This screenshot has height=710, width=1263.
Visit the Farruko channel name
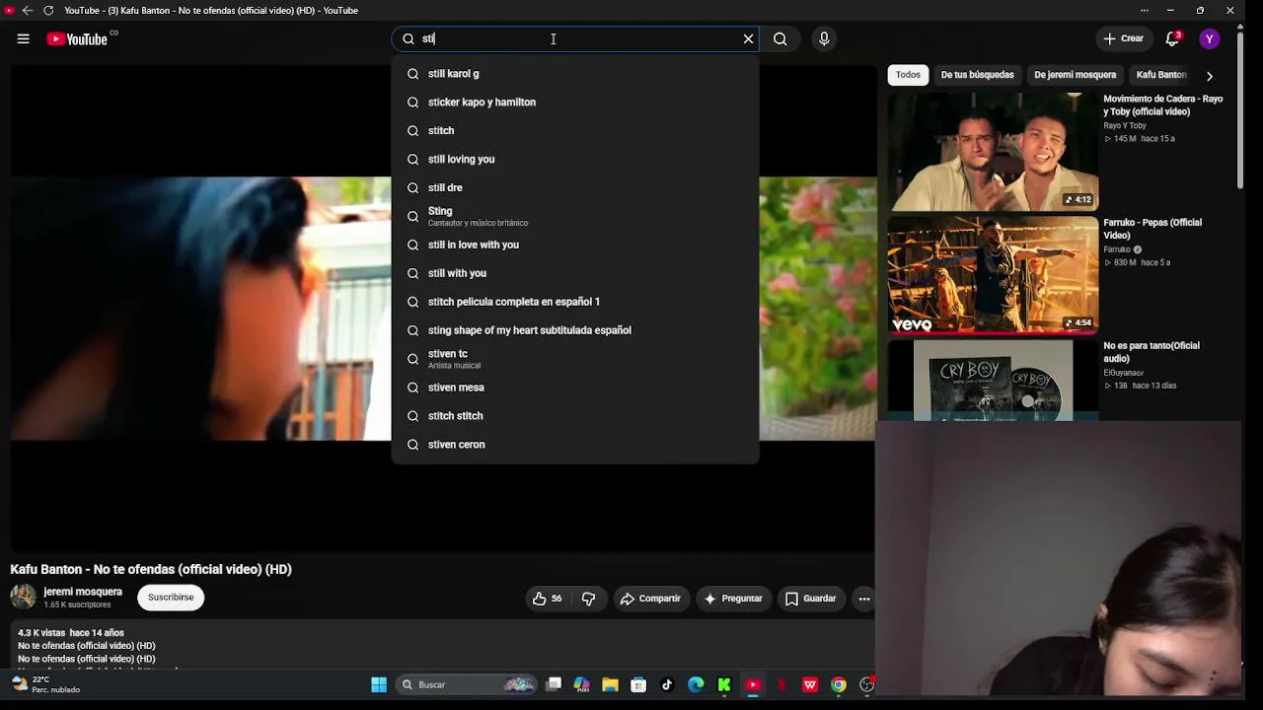(1119, 250)
